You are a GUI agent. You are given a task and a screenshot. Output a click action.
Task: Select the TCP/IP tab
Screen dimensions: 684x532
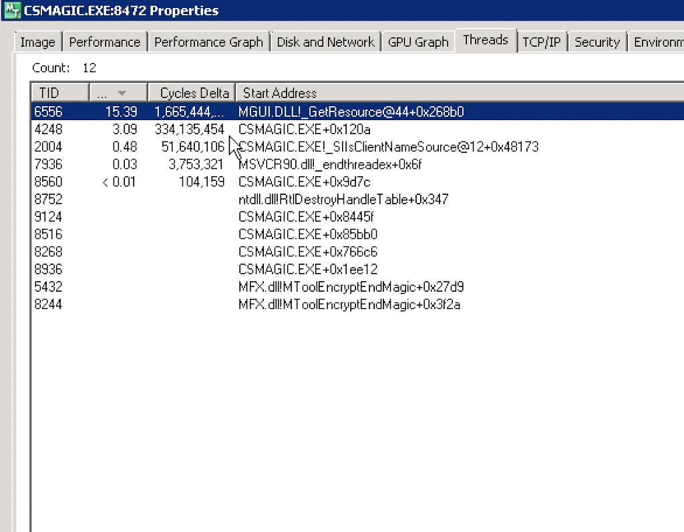pyautogui.click(x=542, y=42)
